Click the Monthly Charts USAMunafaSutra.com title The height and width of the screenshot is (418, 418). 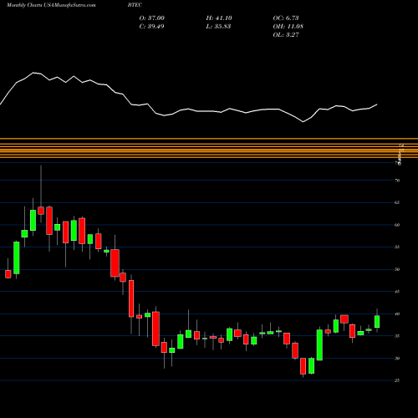click(x=51, y=5)
